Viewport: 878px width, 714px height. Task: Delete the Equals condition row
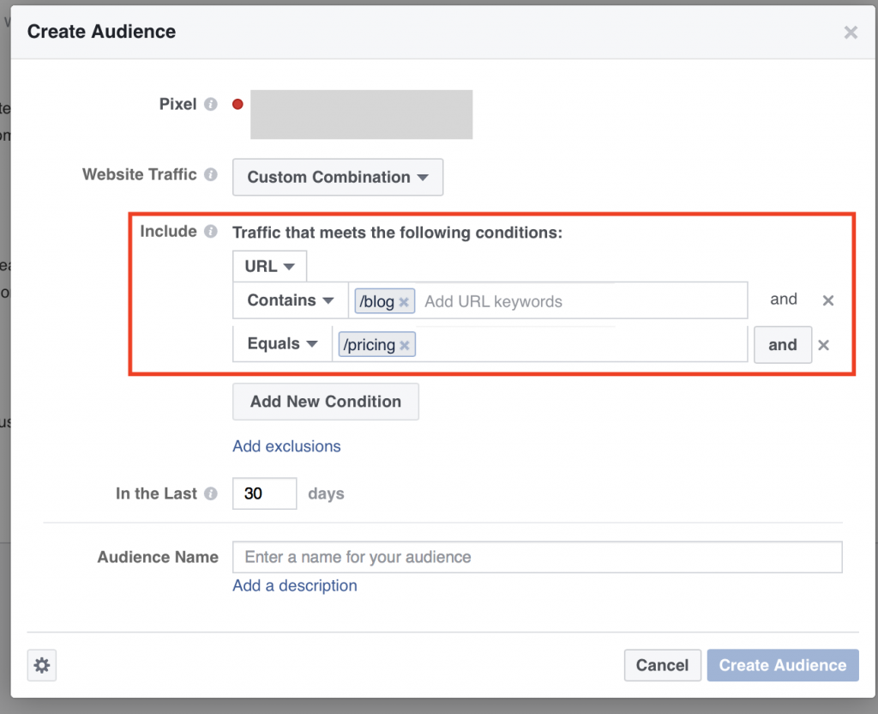pos(823,344)
